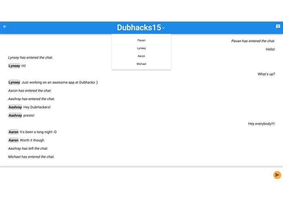Select Aaron in the member list
283x201 pixels.
pyautogui.click(x=141, y=56)
